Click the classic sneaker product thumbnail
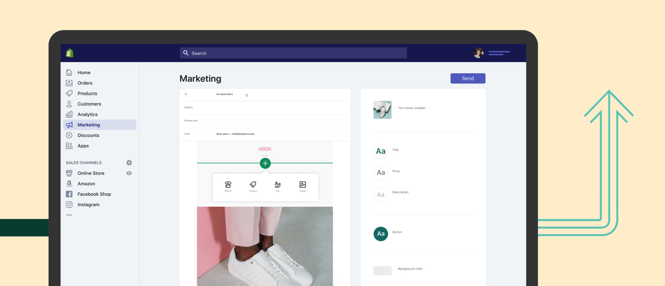The image size is (665, 286). pos(382,110)
